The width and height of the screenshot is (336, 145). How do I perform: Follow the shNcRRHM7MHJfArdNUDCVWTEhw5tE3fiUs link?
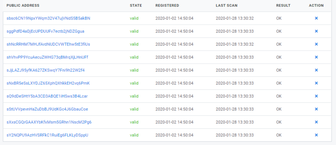pos(49,44)
